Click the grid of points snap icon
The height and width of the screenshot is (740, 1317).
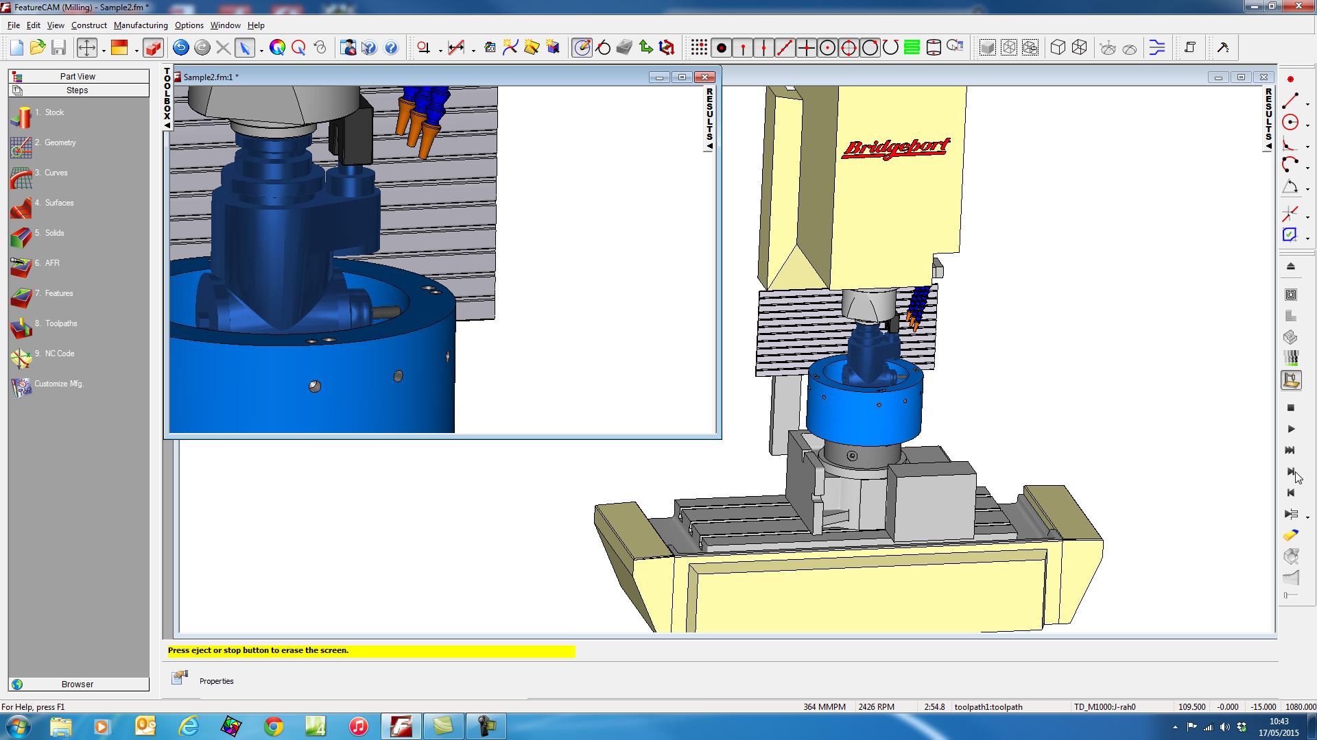click(x=699, y=48)
